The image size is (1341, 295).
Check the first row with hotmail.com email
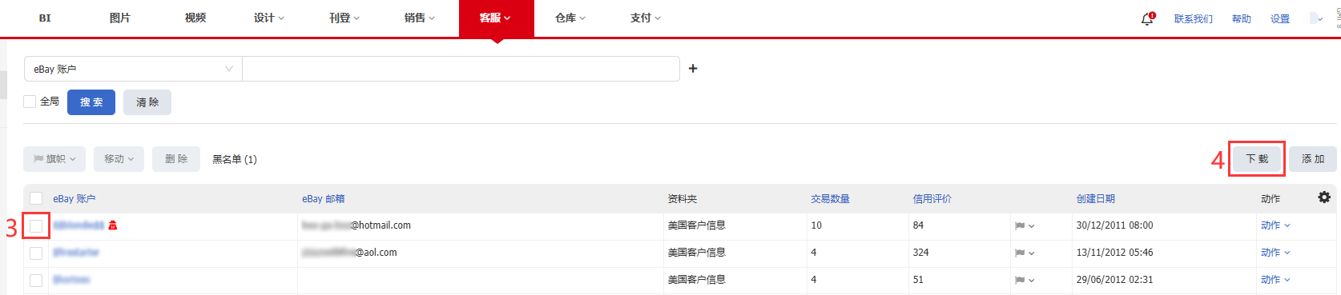tap(36, 226)
